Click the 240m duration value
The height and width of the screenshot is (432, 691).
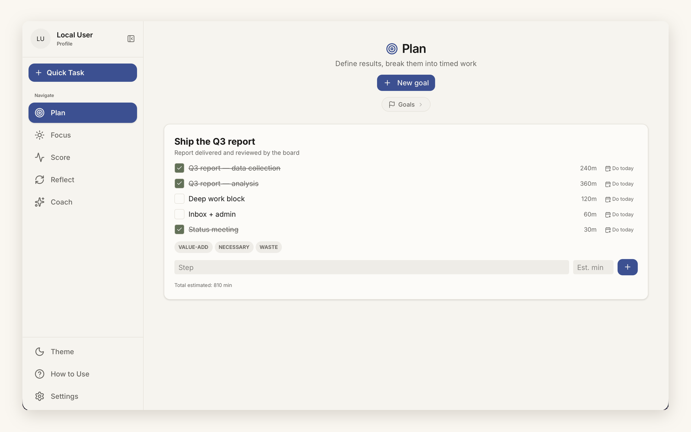[x=588, y=168]
